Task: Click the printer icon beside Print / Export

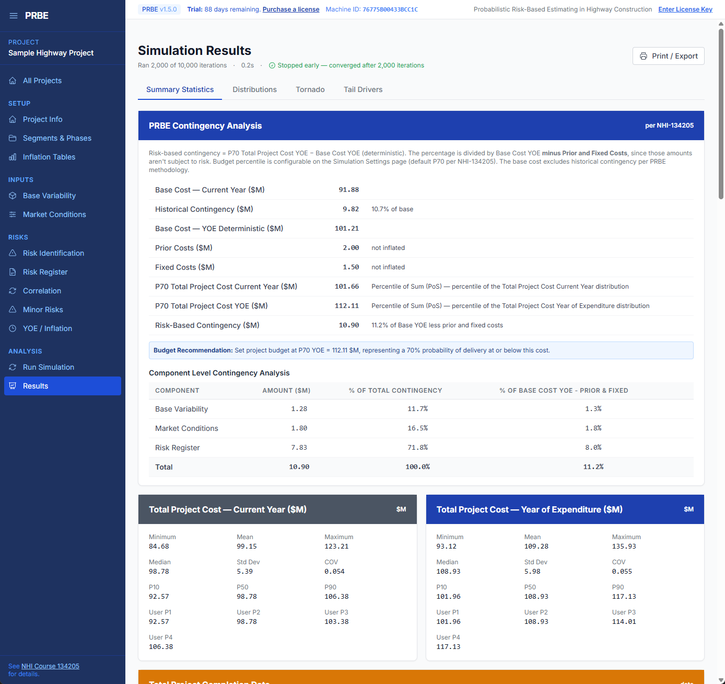Action: click(643, 56)
